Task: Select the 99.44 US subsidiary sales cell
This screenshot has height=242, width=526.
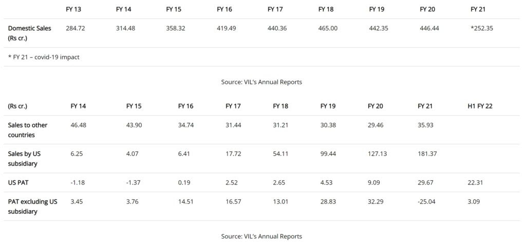Action: (x=329, y=154)
